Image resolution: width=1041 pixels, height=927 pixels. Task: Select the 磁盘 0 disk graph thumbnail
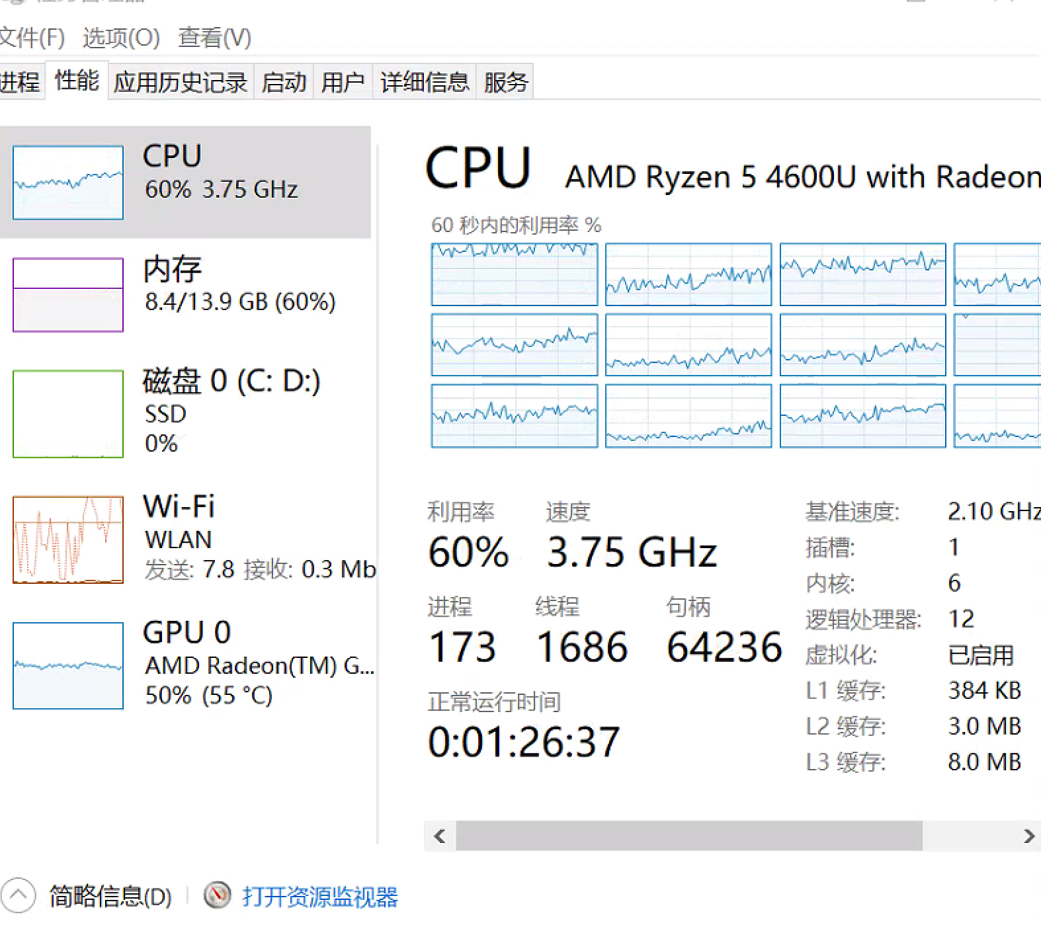point(68,414)
